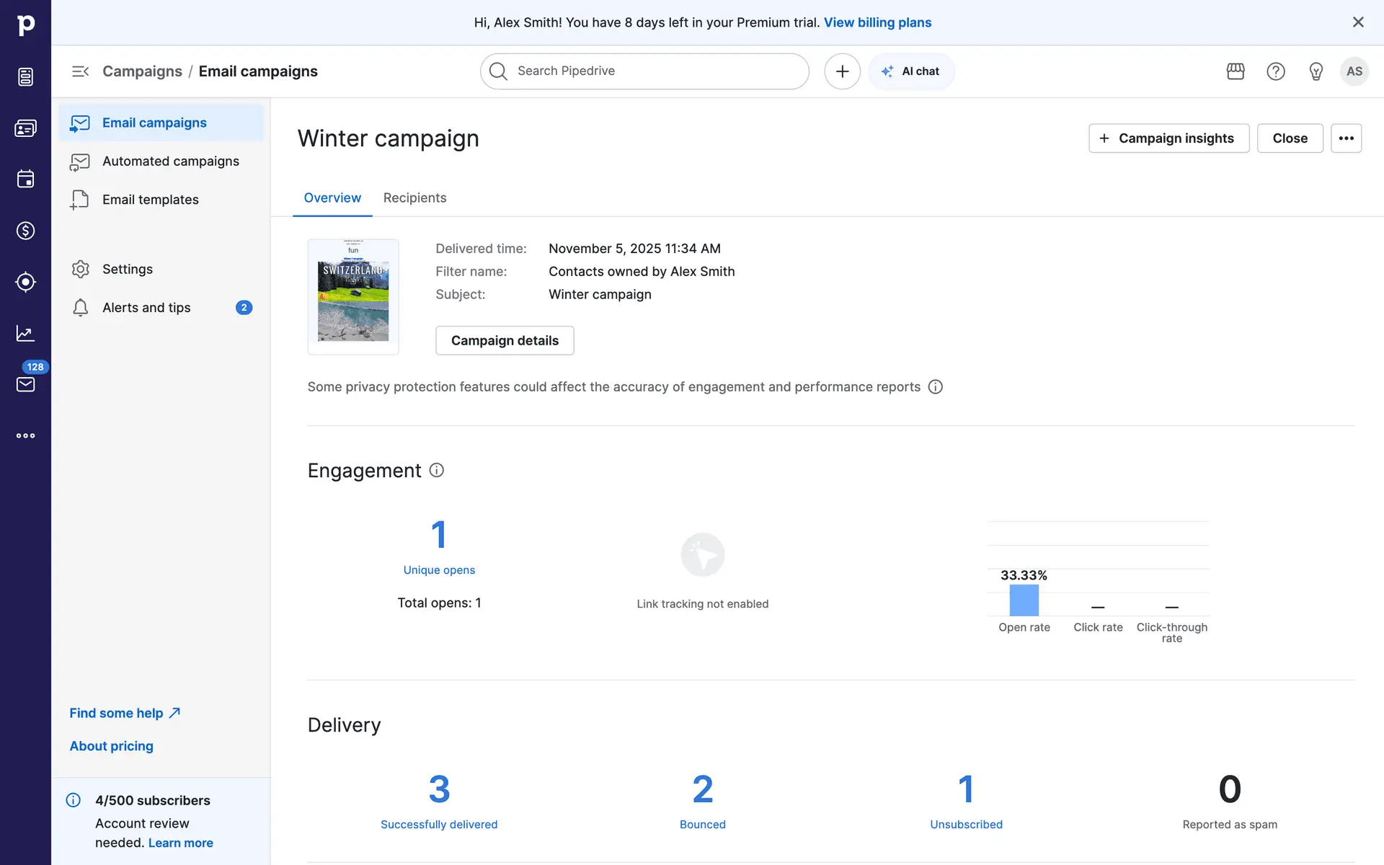Click the Open rate blue bar

coord(1024,600)
